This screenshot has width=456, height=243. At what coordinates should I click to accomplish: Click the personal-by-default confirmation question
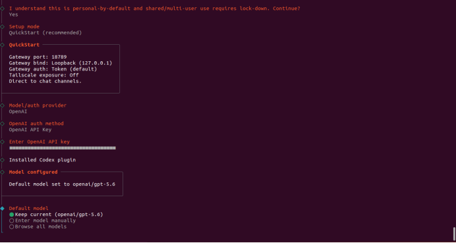coord(154,9)
